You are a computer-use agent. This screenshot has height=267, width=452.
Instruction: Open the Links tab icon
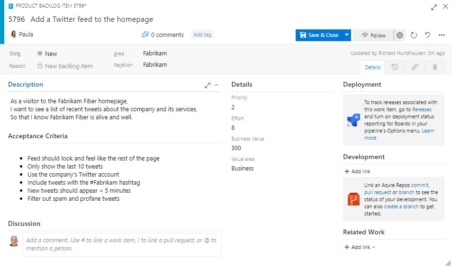(415, 67)
